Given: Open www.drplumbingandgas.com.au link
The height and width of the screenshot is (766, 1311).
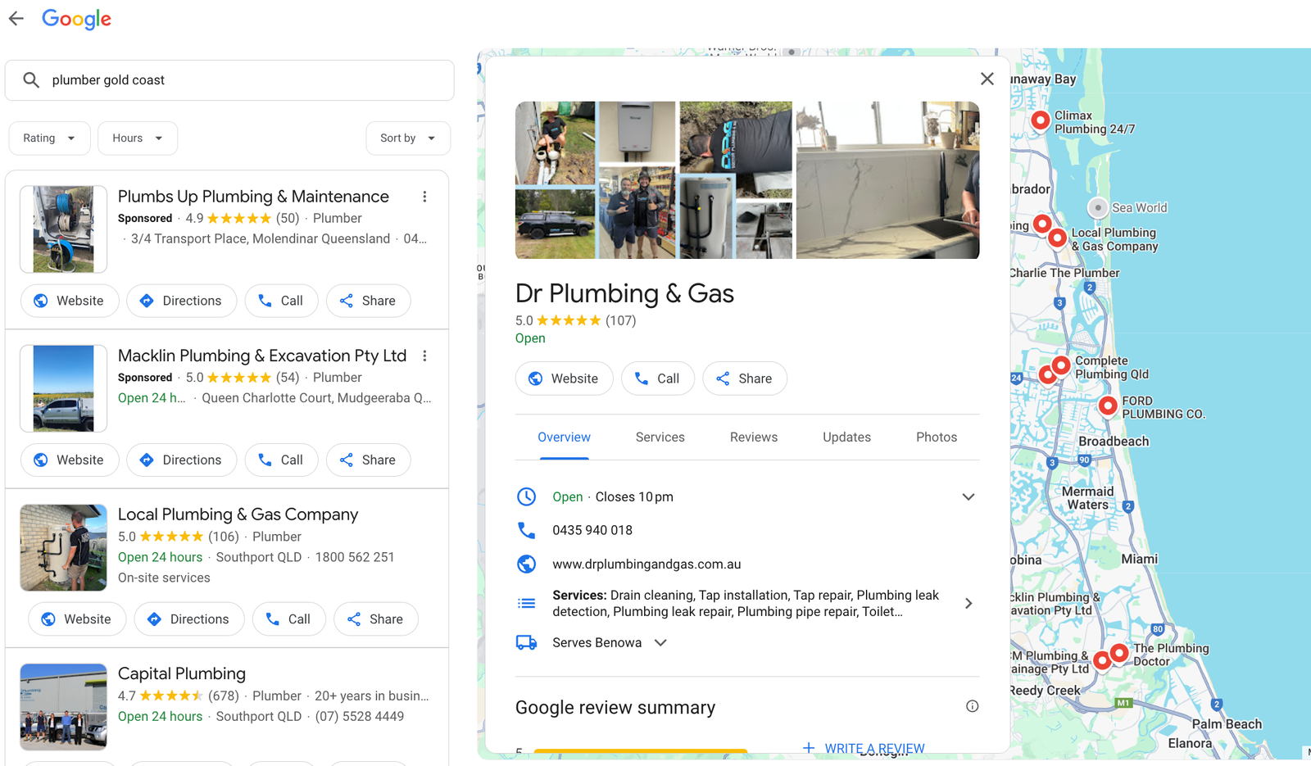Looking at the screenshot, I should 646,564.
